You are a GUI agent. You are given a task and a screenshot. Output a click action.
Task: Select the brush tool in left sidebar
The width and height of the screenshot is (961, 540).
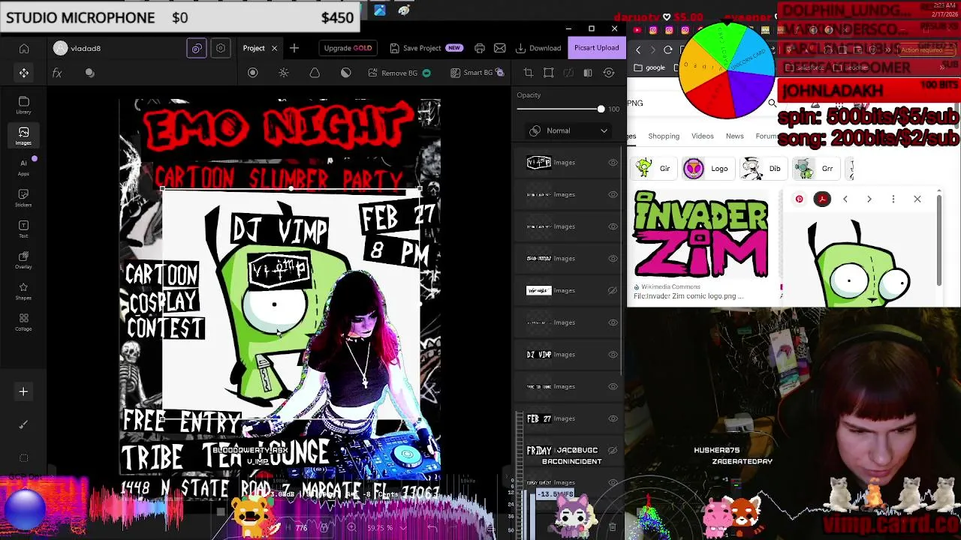(x=23, y=424)
